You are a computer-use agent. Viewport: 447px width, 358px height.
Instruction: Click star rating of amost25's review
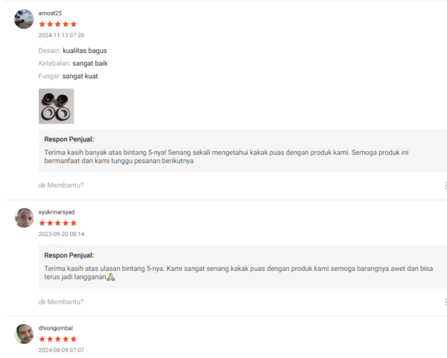(x=58, y=25)
